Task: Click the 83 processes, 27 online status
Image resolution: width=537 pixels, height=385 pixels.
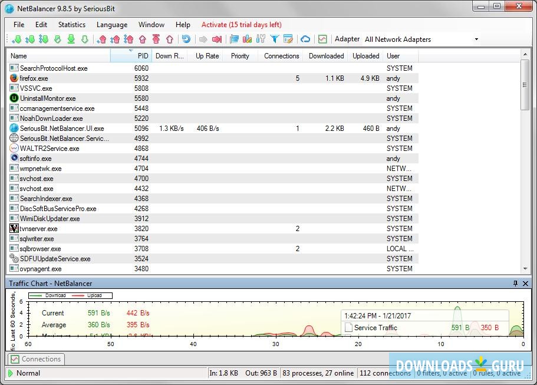Action: pos(318,373)
